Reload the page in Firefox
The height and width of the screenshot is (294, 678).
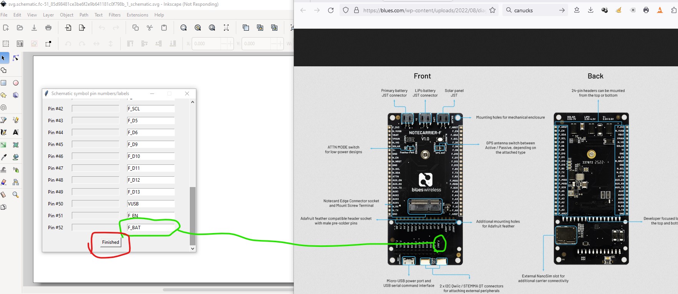tap(331, 10)
